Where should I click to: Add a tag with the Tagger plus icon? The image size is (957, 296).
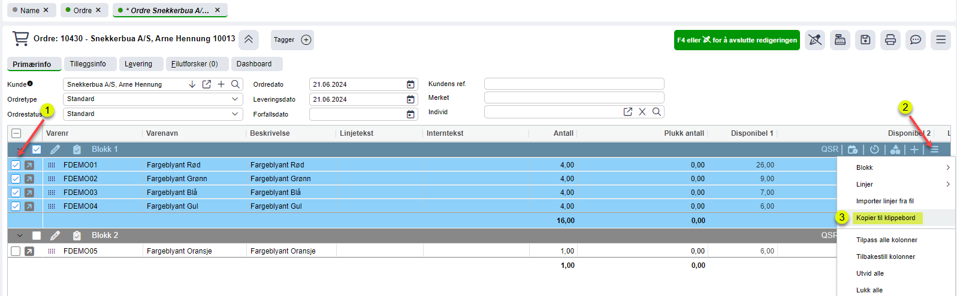pos(306,40)
